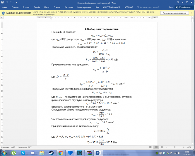Image resolution: width=195 pixels, height=156 pixels.
Task: Open the ACROBAT ribbon tab
Action: click(129, 7)
